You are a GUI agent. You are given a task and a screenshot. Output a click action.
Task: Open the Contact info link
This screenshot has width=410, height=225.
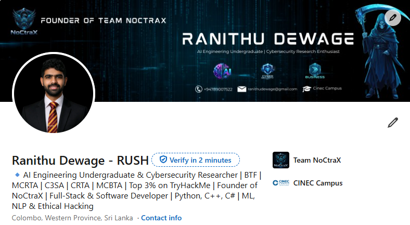161,218
